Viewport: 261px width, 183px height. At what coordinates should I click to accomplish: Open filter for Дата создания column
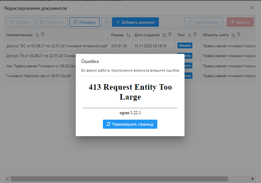[x=169, y=35]
